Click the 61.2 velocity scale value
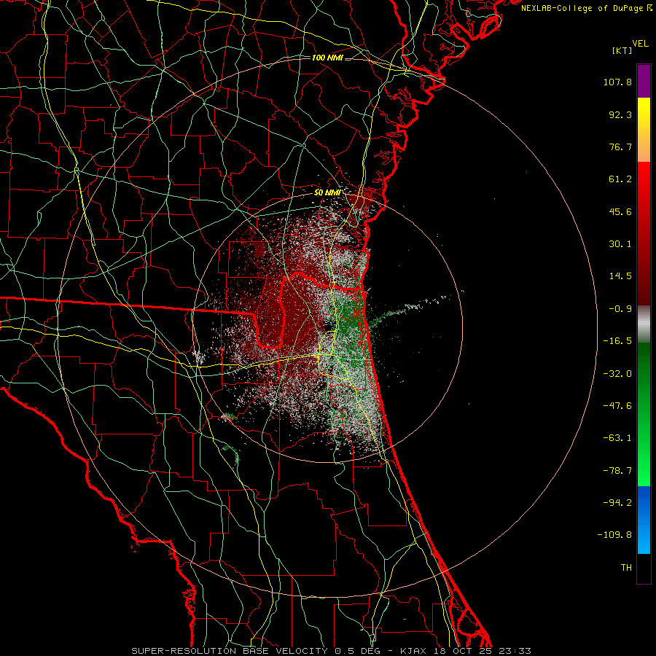 (620, 179)
